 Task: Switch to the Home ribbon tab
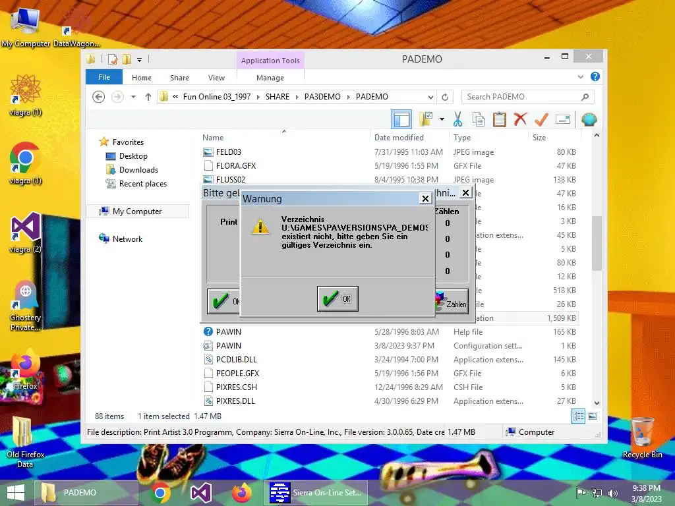tap(142, 78)
